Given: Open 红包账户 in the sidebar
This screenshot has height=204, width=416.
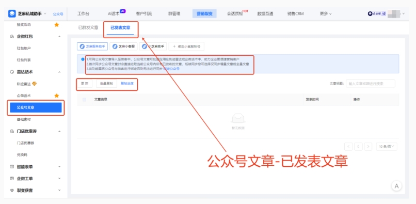Looking at the screenshot, I should 24,48.
